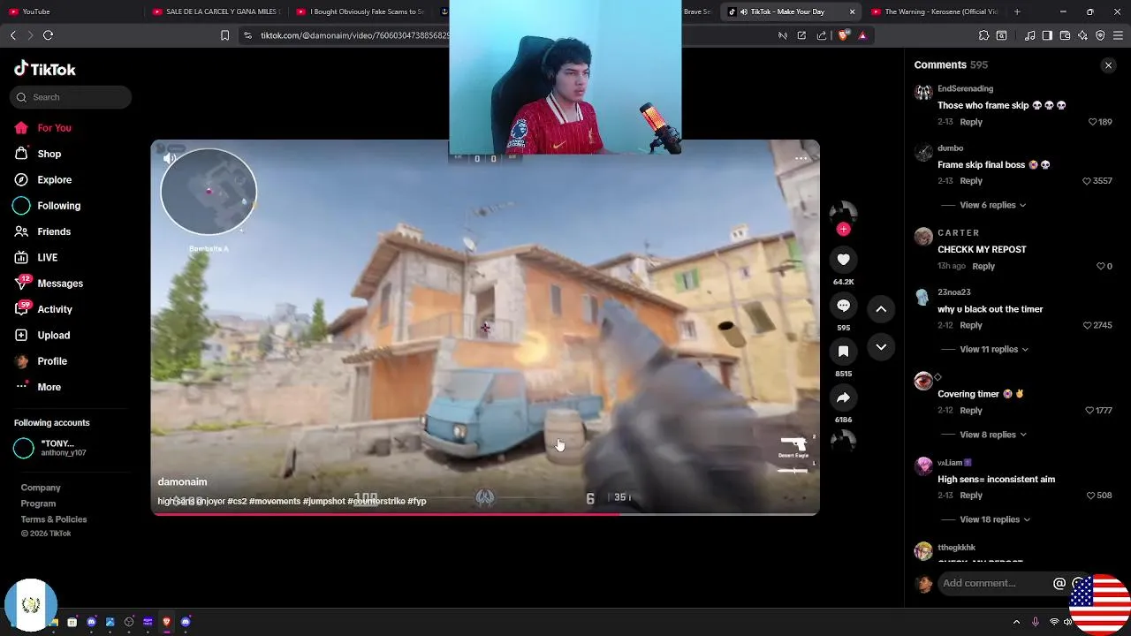Go to previous video with up arrow
This screenshot has width=1131, height=636.
(x=881, y=309)
